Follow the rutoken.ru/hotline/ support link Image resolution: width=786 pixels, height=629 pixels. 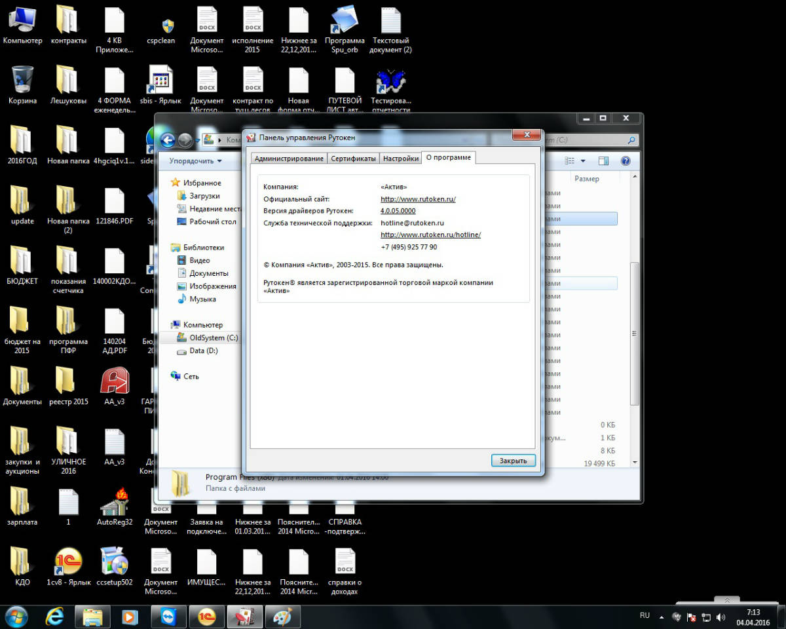pos(430,235)
